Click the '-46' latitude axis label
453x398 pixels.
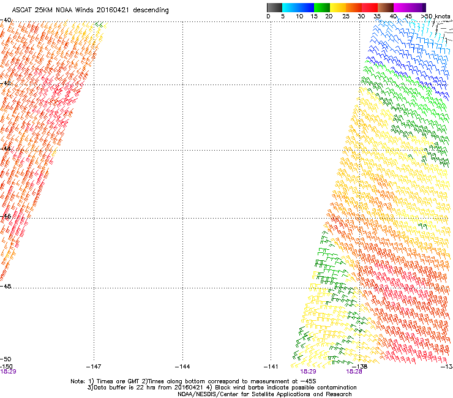point(6,216)
